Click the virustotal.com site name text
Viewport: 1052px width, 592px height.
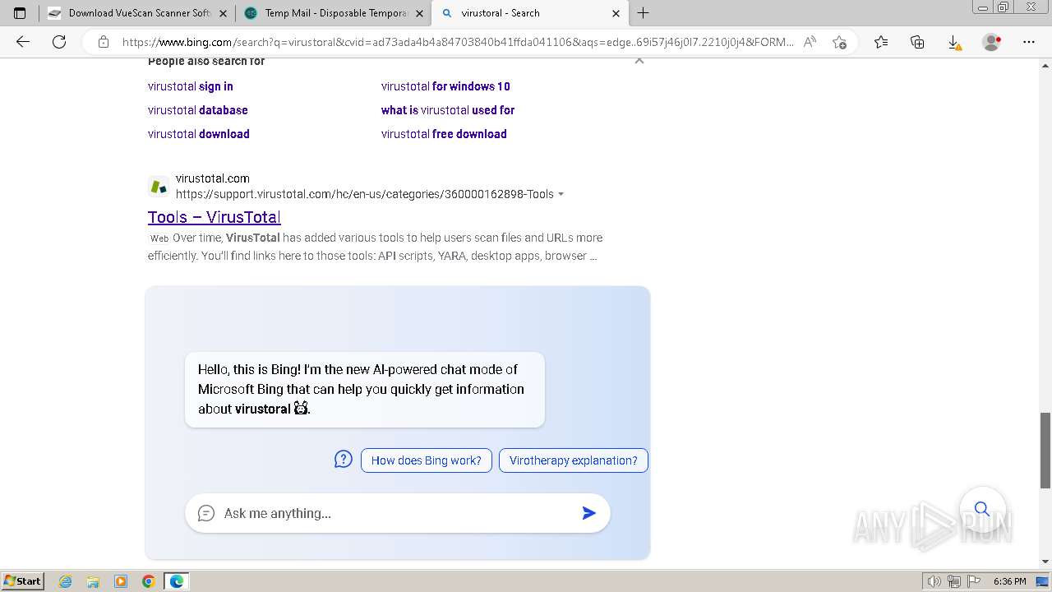[213, 178]
